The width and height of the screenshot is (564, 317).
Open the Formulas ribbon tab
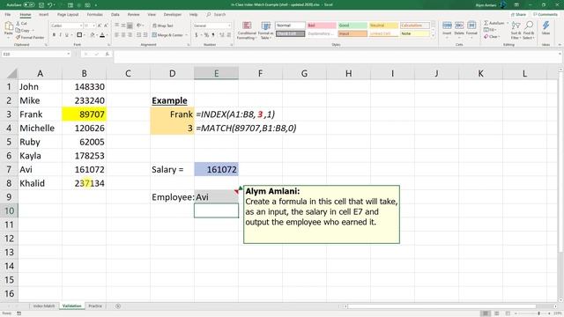pyautogui.click(x=94, y=14)
